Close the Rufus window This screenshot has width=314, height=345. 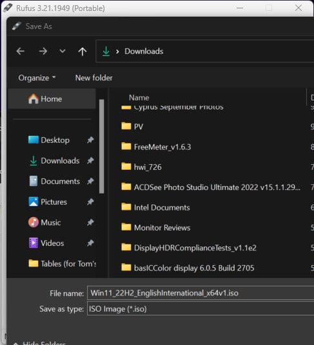click(x=299, y=8)
